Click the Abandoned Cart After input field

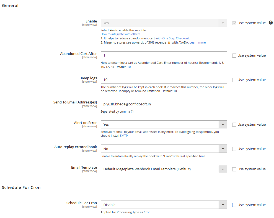pyautogui.click(x=164, y=55)
